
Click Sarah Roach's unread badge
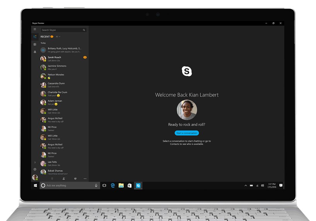coord(85,57)
